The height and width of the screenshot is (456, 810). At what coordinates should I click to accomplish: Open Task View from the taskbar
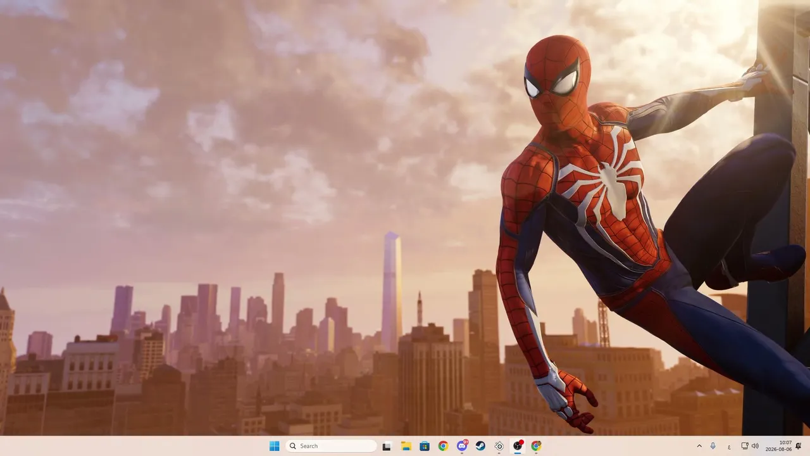387,446
